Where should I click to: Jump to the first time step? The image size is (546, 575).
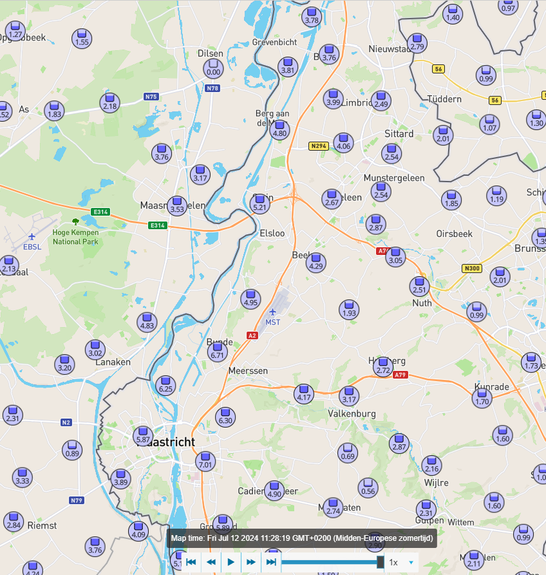191,562
